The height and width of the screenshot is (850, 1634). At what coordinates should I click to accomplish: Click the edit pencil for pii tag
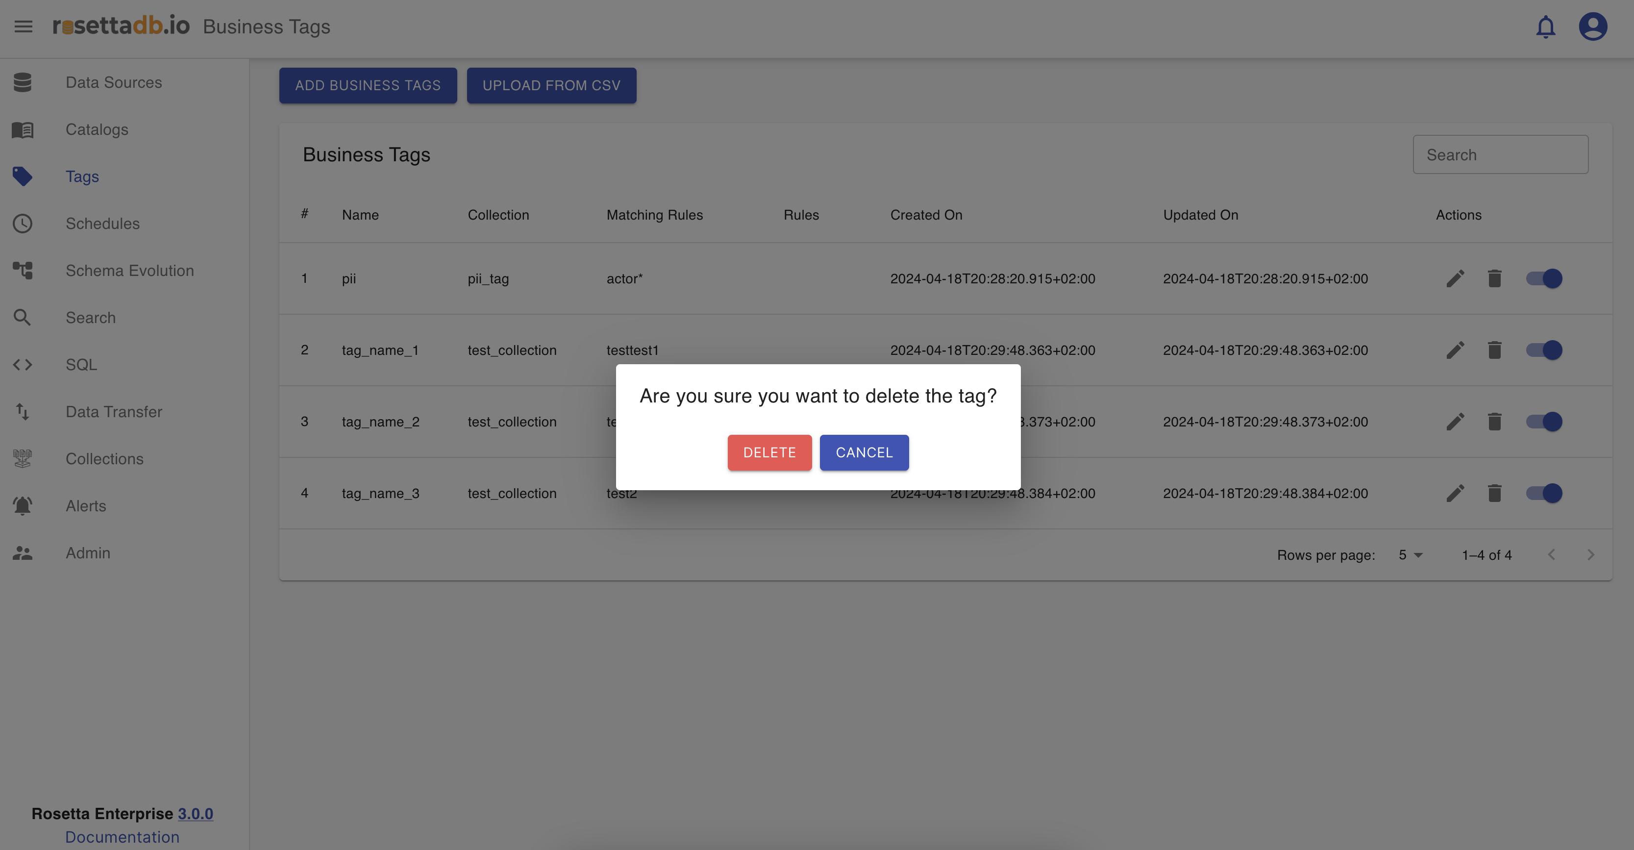click(1455, 278)
